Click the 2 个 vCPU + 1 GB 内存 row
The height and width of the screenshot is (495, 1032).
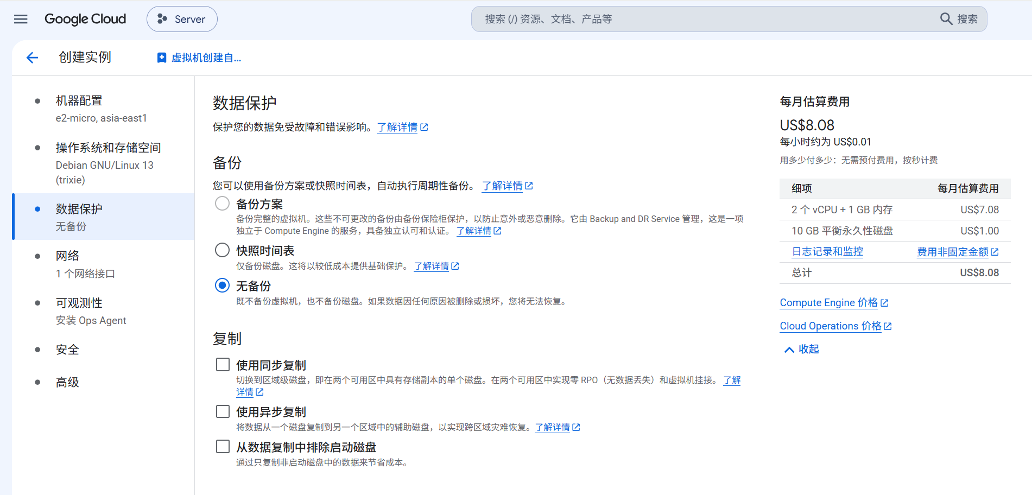(x=895, y=210)
